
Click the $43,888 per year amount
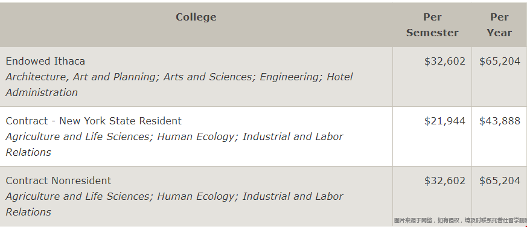pyautogui.click(x=499, y=121)
